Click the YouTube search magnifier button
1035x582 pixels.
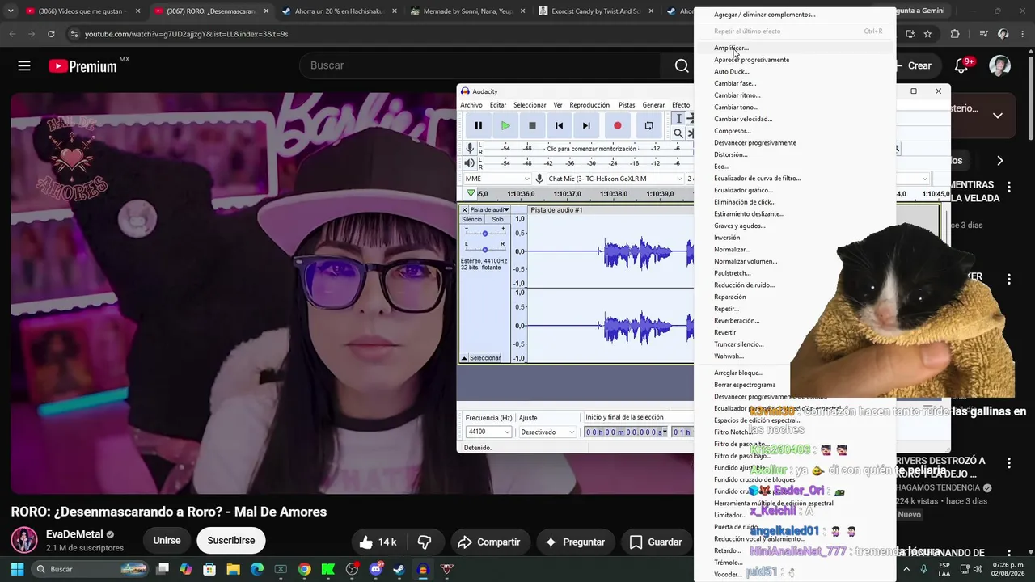point(681,65)
